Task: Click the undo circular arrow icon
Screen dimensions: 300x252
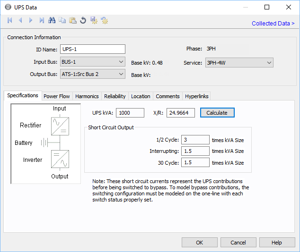Action: pyautogui.click(x=83, y=20)
